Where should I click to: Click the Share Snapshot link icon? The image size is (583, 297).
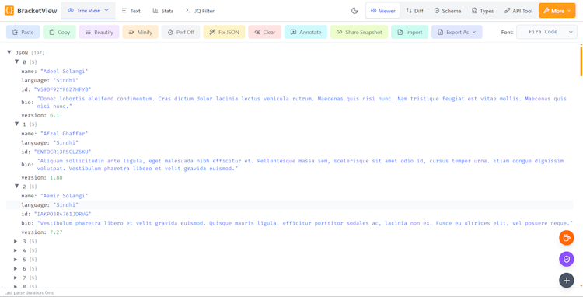(x=339, y=32)
